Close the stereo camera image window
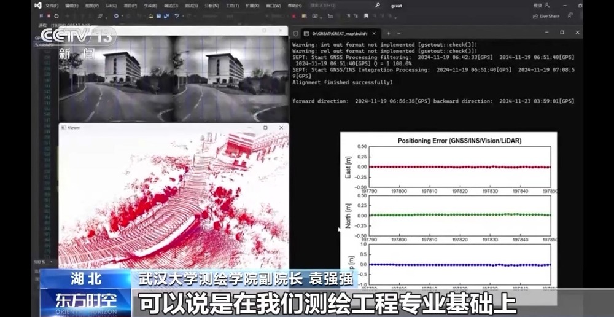Image resolution: width=614 pixels, height=317 pixels. [x=281, y=30]
